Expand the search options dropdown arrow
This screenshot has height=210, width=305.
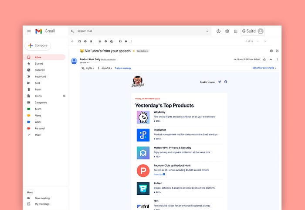click(x=207, y=31)
